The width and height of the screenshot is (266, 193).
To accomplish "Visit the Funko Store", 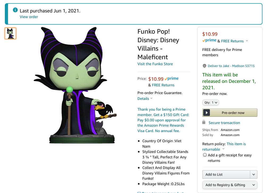I will coord(155,64).
